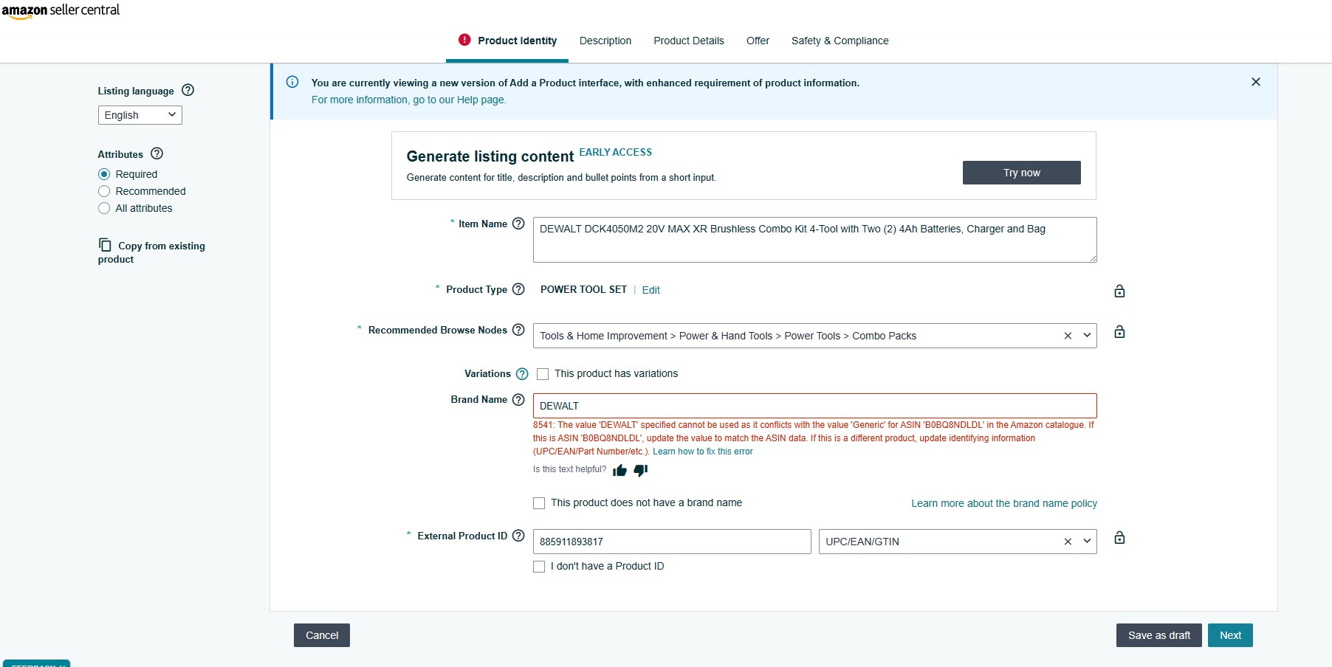Click into the Item Name text area
Screen dimensions: 1332x667
(815, 240)
